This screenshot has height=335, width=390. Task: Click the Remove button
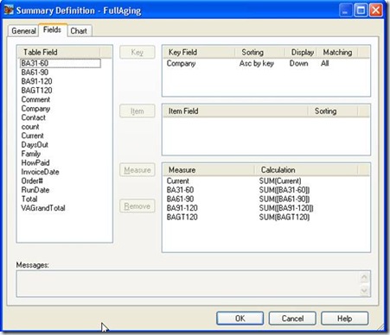tap(137, 206)
